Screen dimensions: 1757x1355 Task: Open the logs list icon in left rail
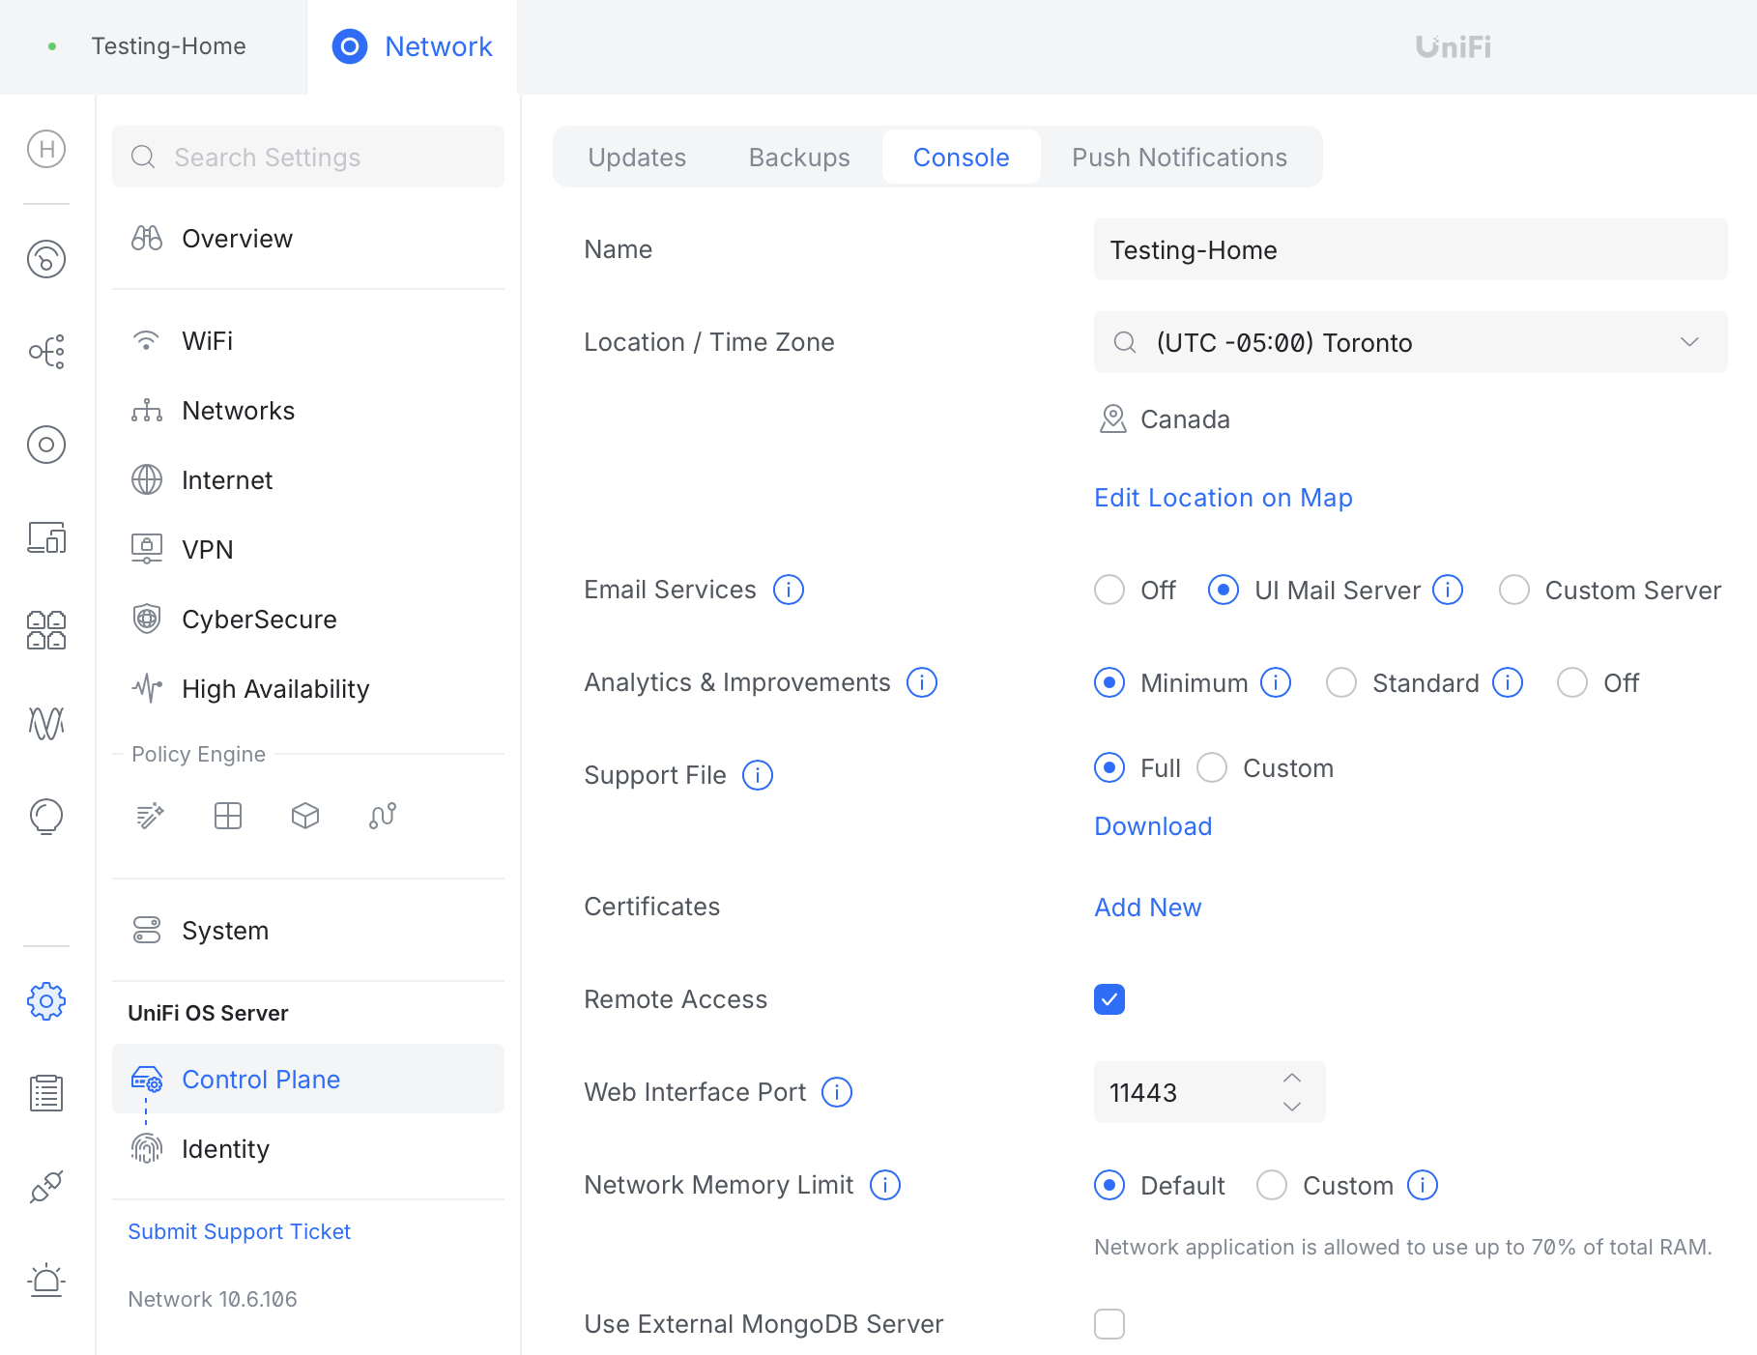tap(46, 1093)
